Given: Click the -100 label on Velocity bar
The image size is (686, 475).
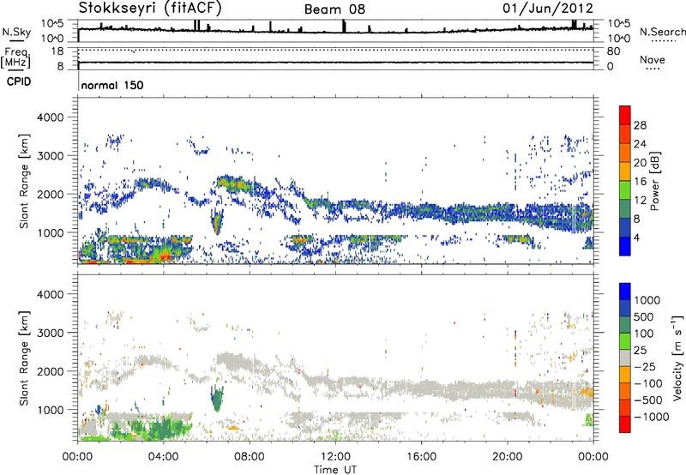Looking at the screenshot, I should point(648,383).
